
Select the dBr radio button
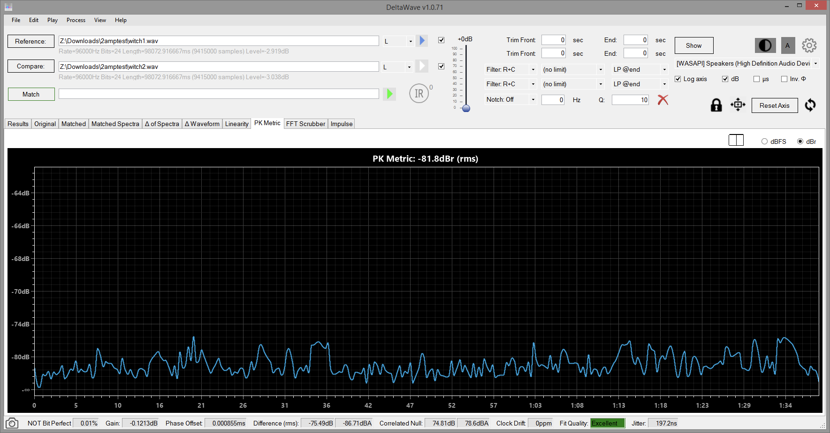point(800,142)
